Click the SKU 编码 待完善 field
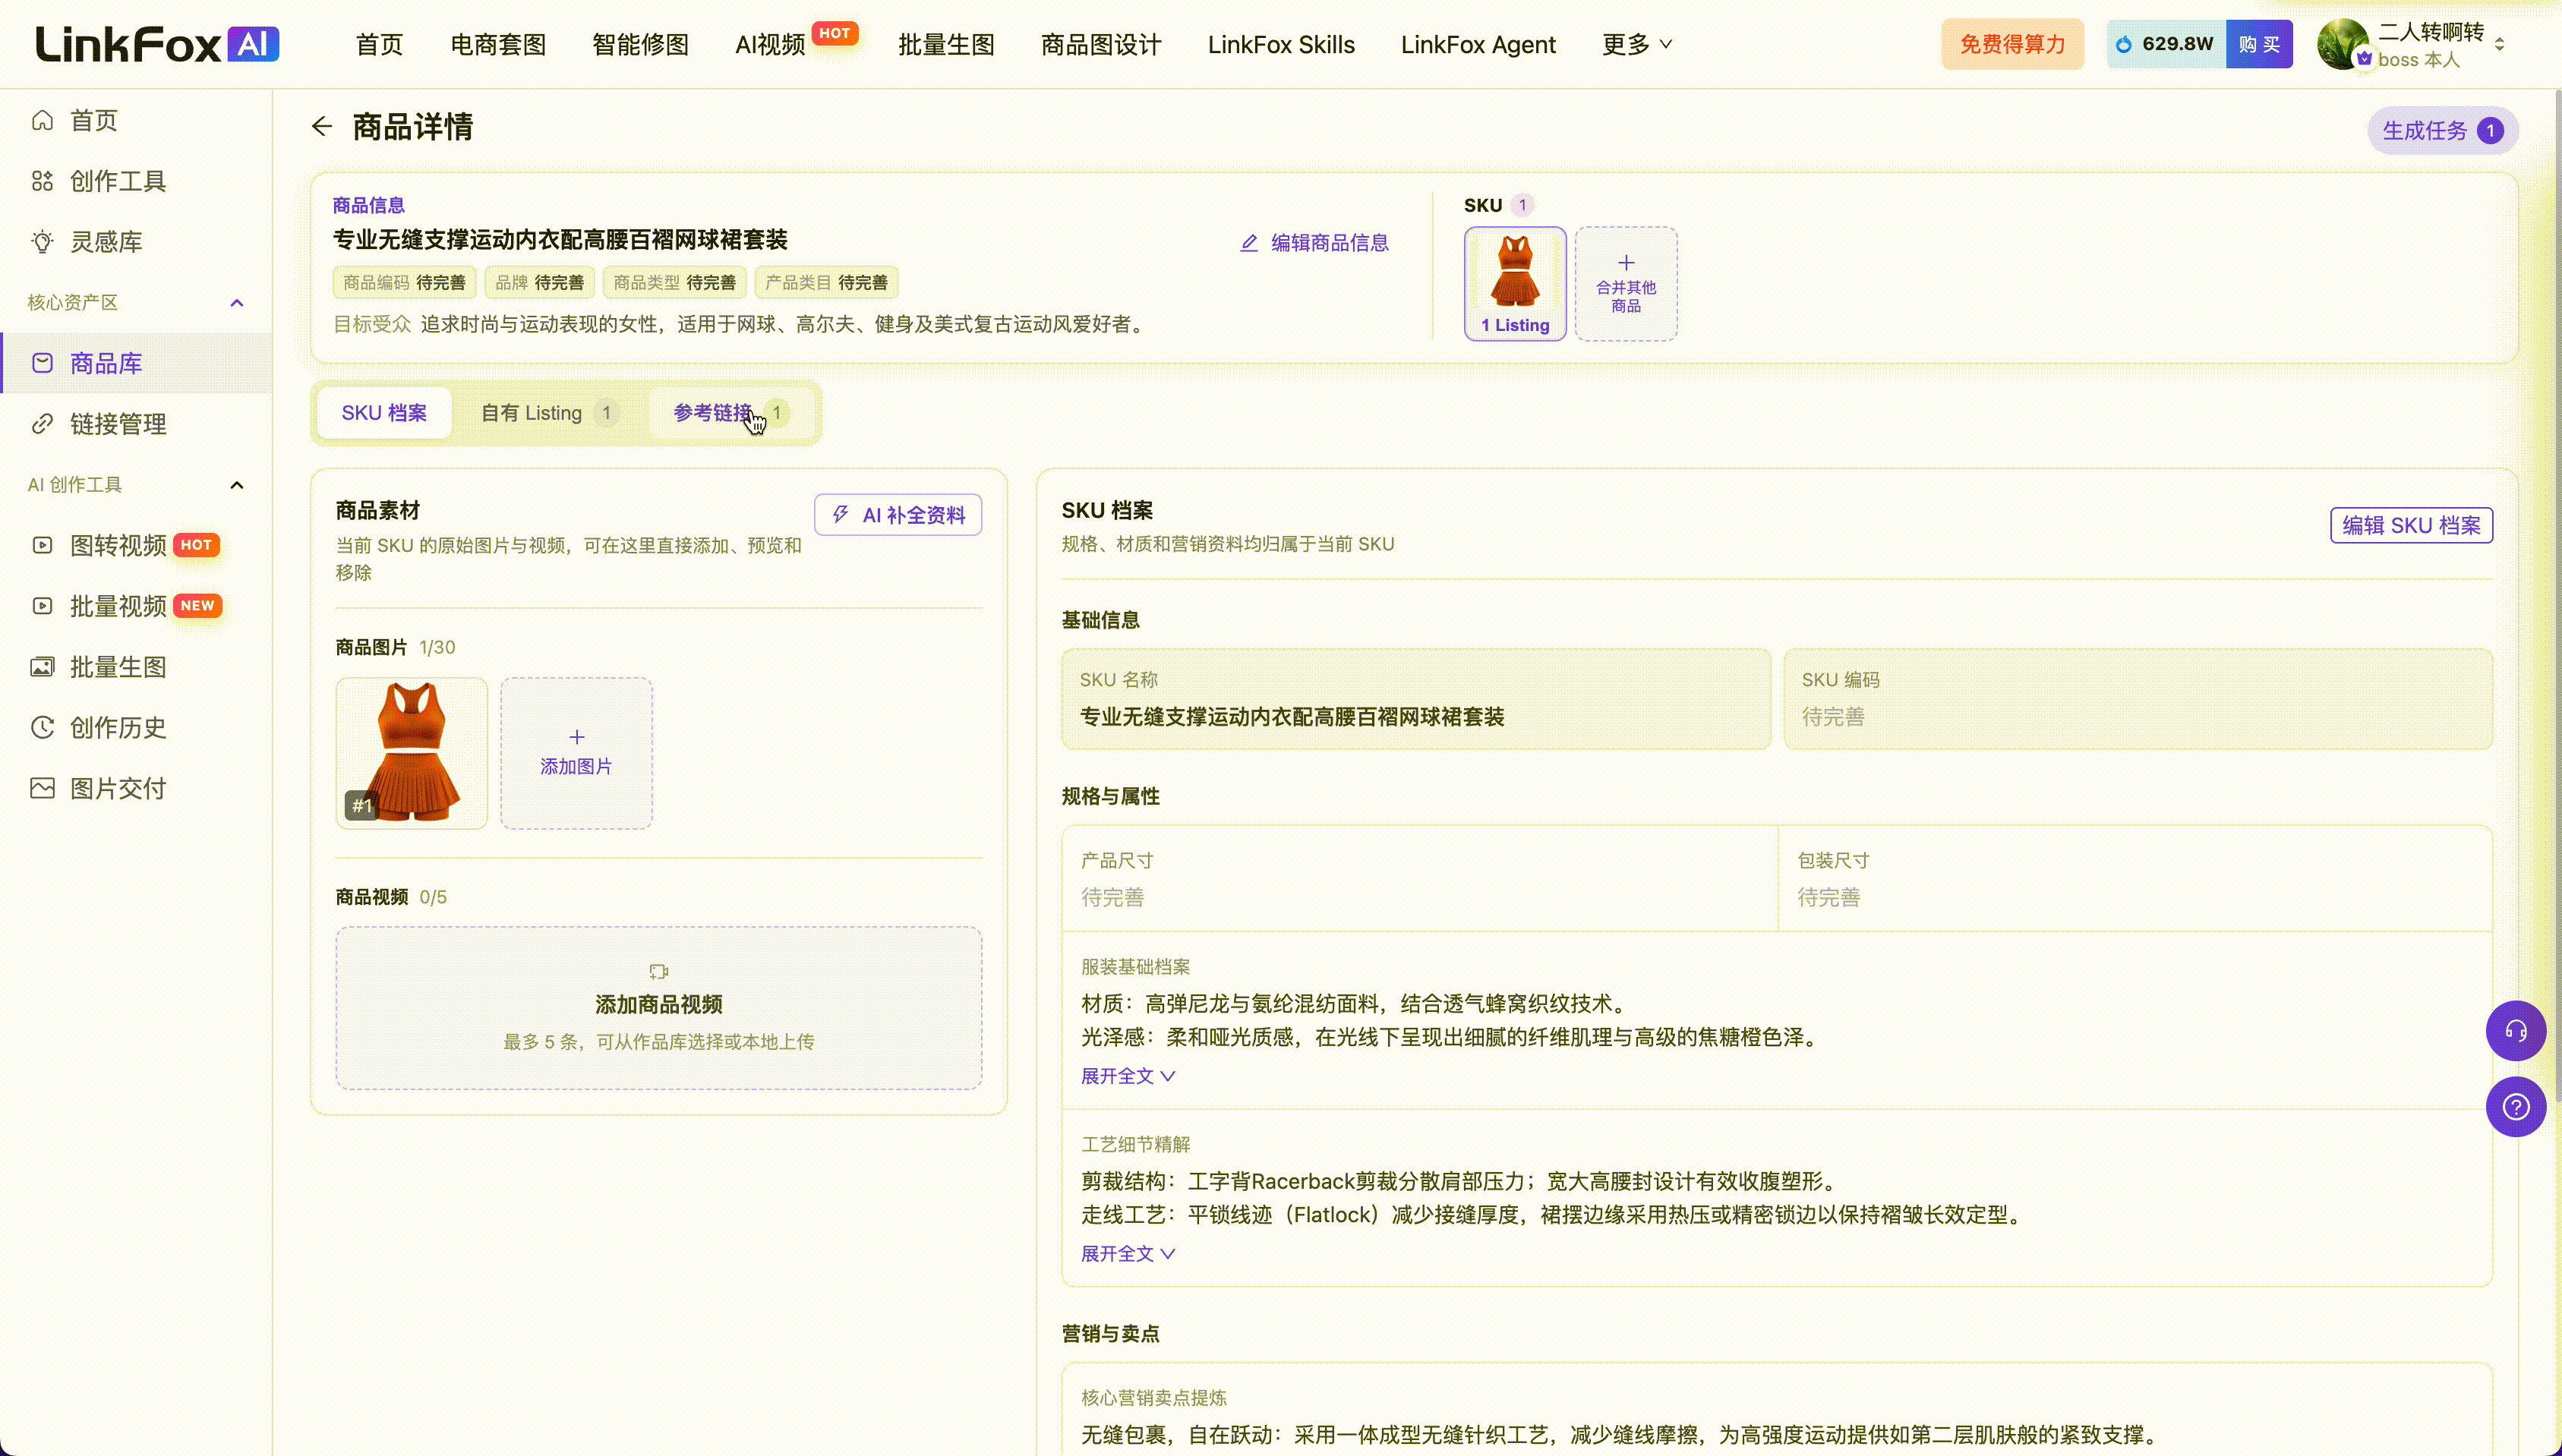The image size is (2562, 1456). (x=2138, y=699)
